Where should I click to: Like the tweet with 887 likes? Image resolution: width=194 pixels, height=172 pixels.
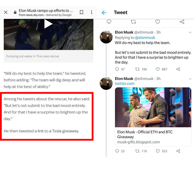click(158, 69)
